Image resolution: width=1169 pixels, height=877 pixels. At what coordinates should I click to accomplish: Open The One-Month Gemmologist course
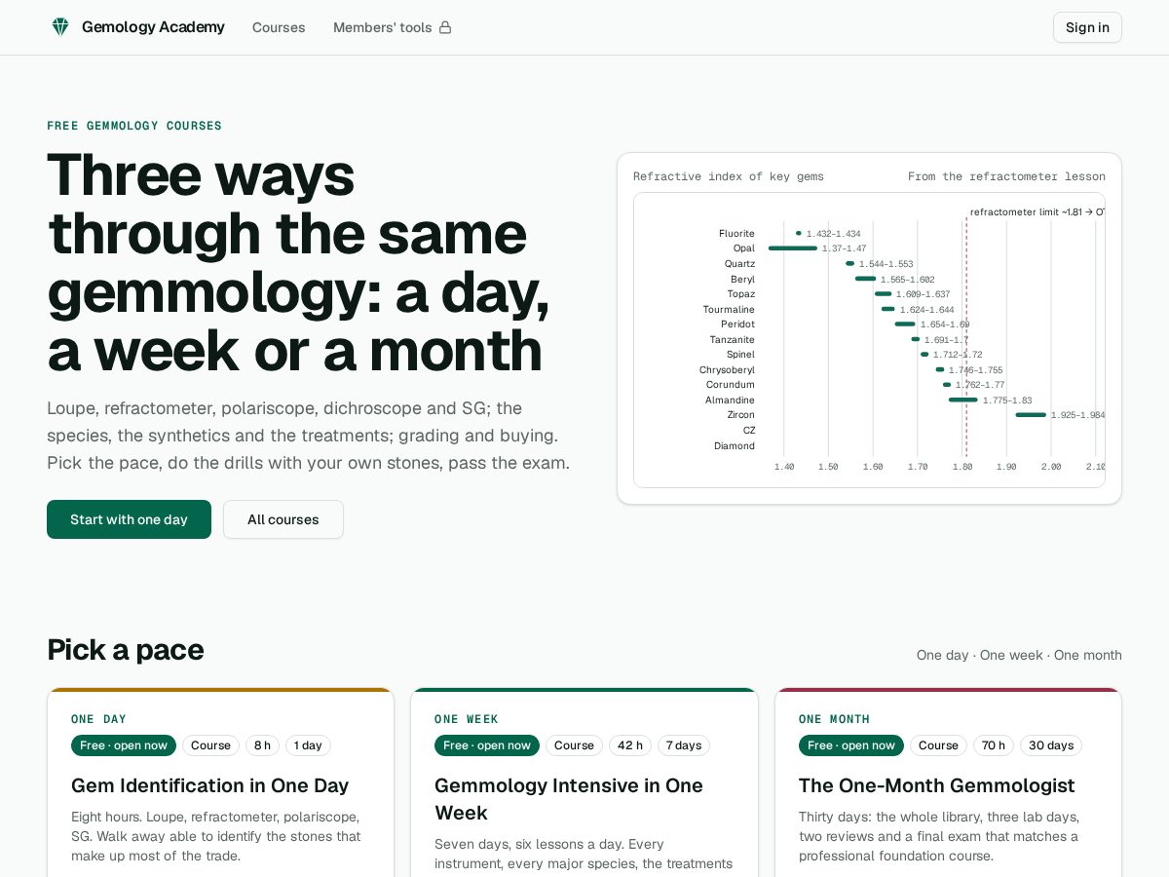tap(937, 785)
